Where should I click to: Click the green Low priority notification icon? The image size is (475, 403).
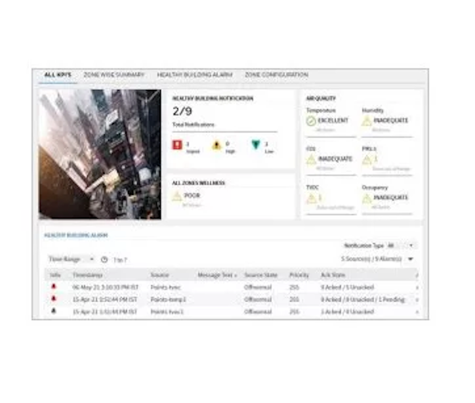point(256,145)
